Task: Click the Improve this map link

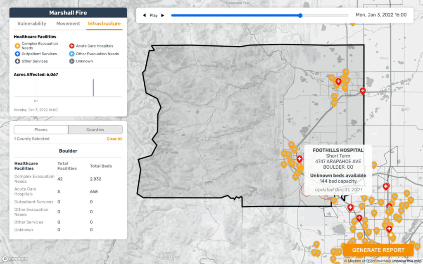Action: click(407, 261)
